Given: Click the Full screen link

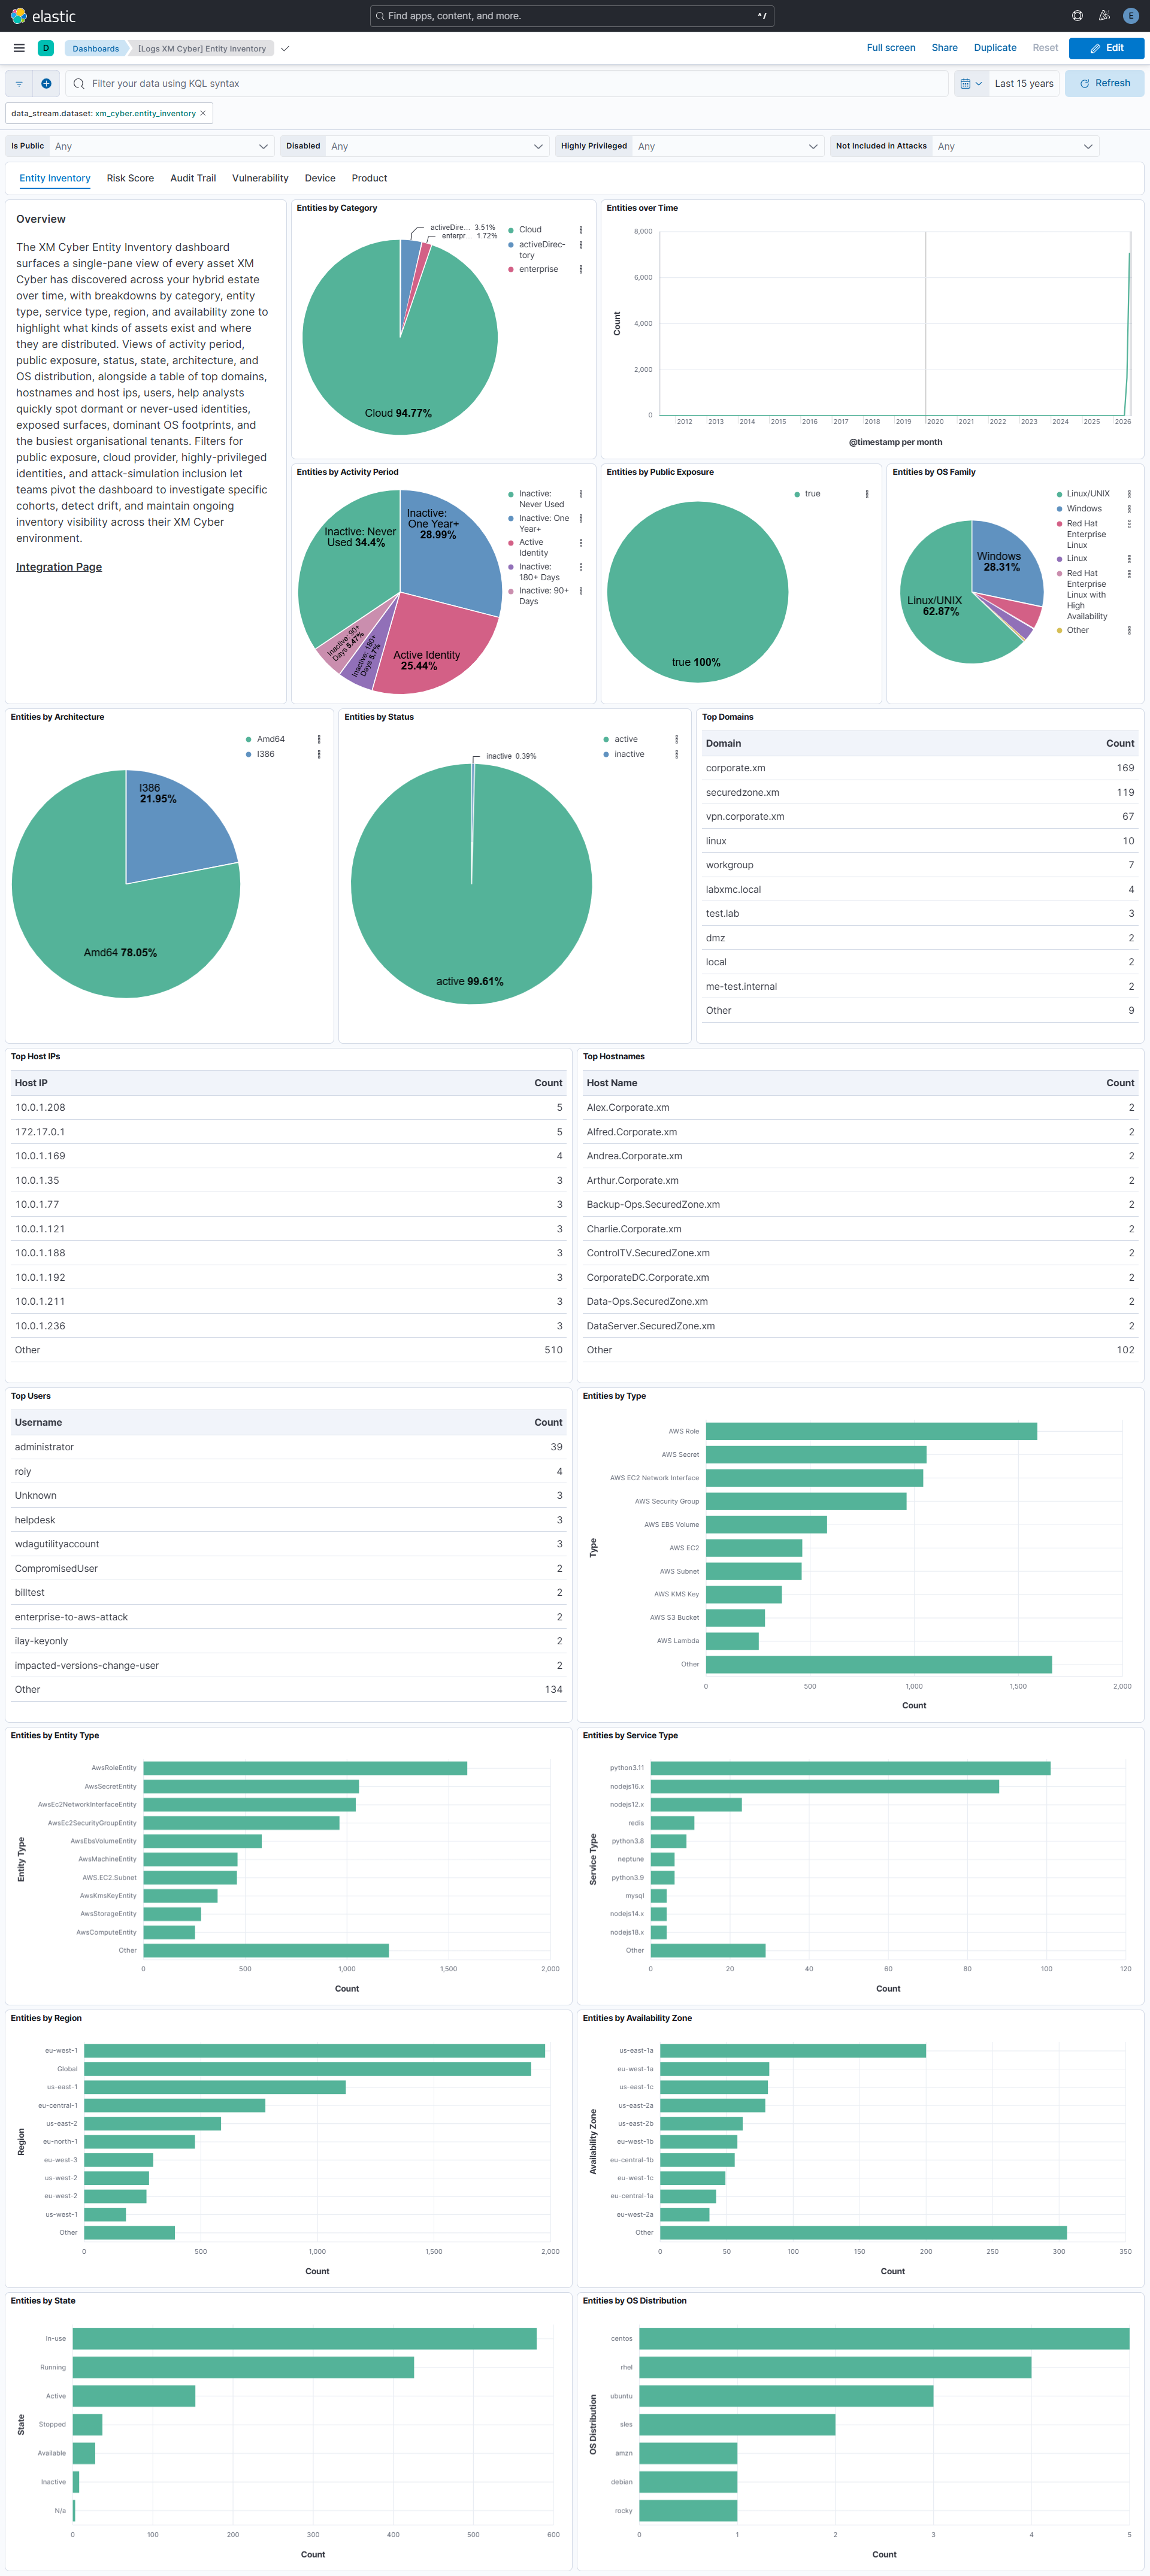Looking at the screenshot, I should pyautogui.click(x=891, y=48).
